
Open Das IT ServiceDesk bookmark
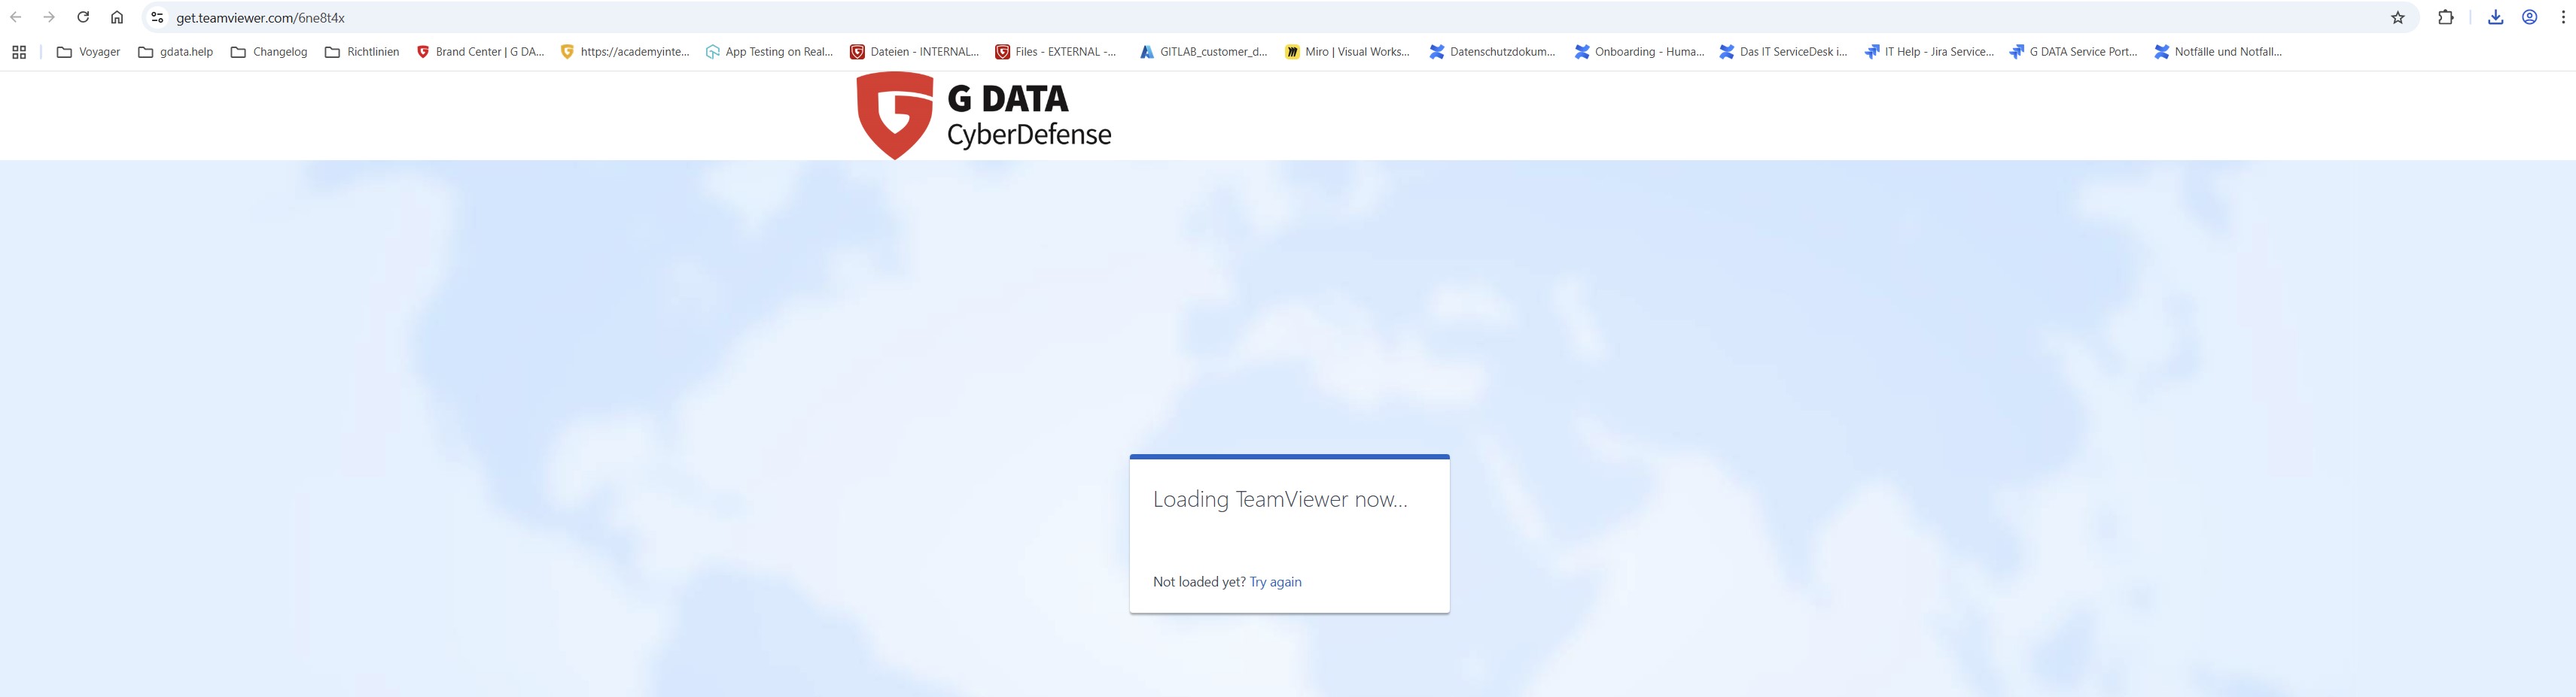(1783, 52)
